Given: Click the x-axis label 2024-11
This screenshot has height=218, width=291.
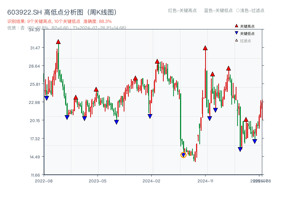Looking at the screenshot, I should click(205, 181).
